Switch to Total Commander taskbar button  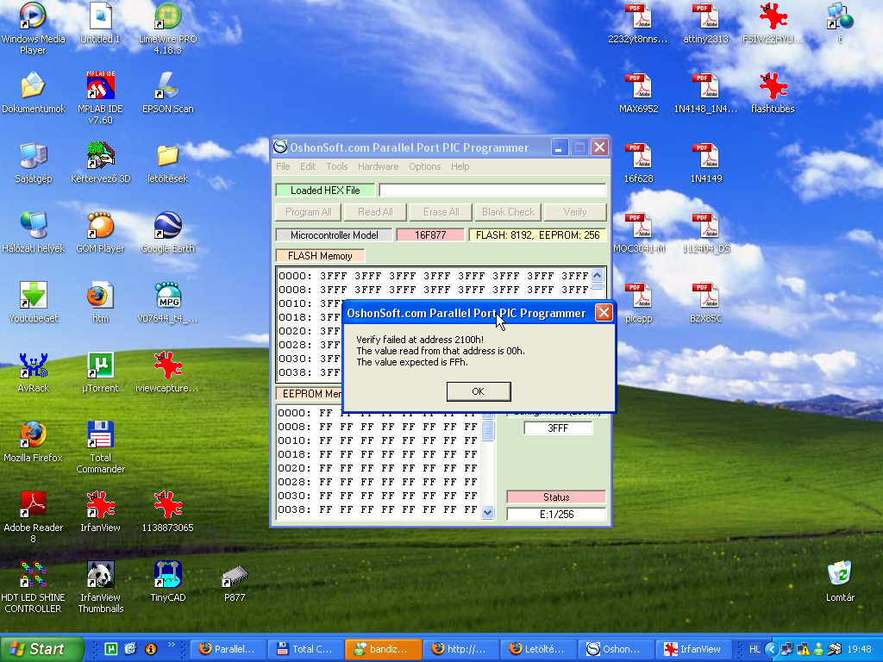point(304,649)
